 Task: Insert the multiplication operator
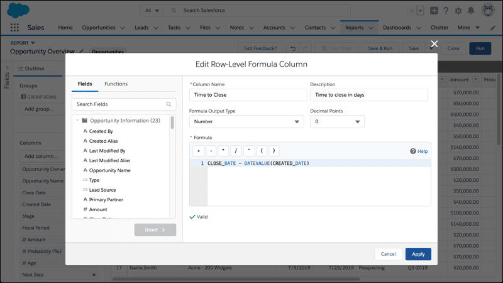coord(223,151)
